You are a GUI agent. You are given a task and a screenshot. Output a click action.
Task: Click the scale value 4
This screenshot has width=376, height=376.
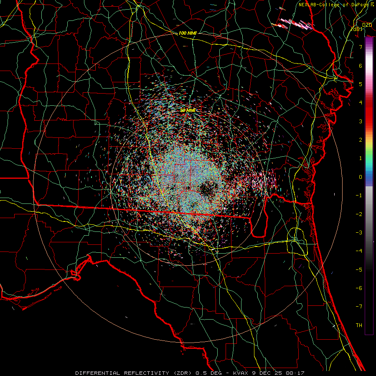pos(361,103)
